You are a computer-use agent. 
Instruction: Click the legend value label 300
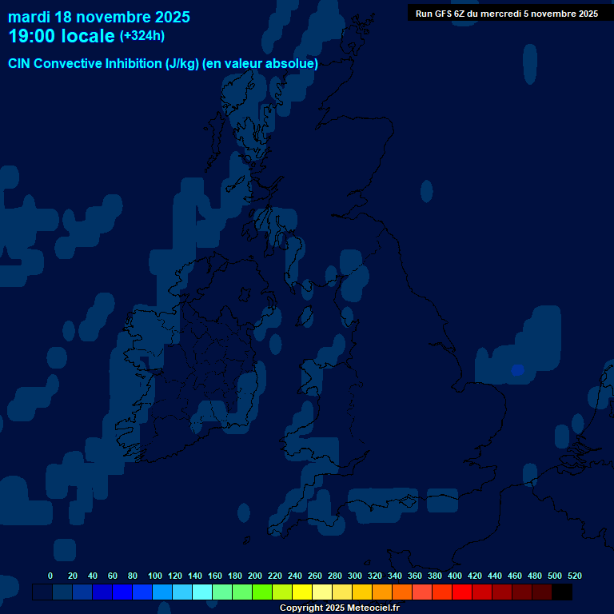(x=355, y=576)
